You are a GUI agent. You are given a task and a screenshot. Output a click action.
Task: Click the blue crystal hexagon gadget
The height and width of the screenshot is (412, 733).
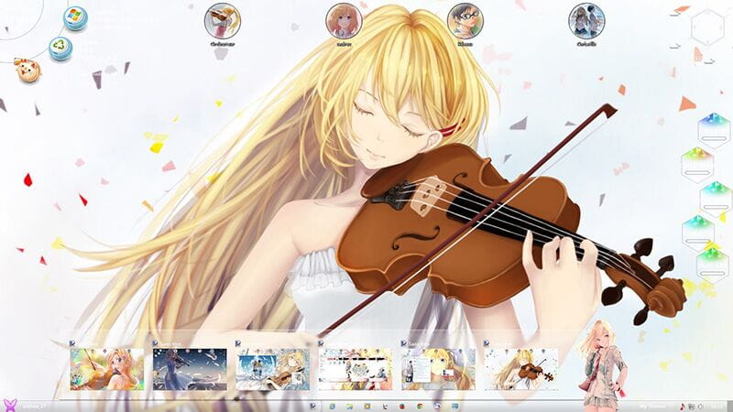coord(712,130)
